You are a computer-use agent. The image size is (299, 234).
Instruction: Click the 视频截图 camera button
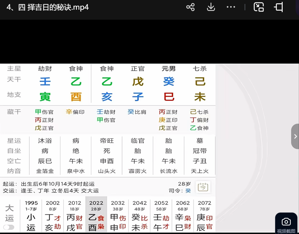click(286, 224)
